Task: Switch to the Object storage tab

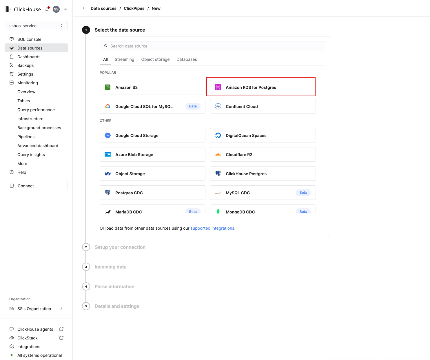Action: point(155,59)
